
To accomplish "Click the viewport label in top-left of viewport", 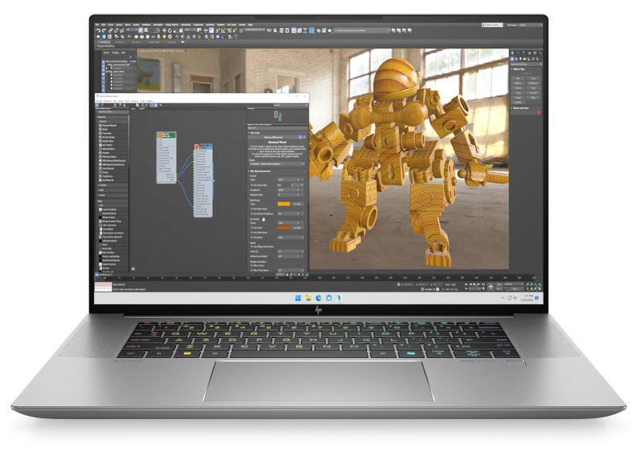I will point(162,51).
